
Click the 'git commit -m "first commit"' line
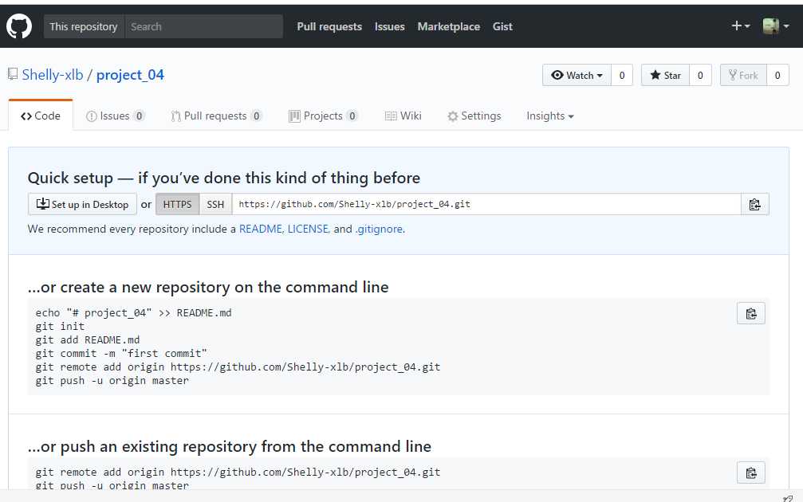tap(121, 354)
